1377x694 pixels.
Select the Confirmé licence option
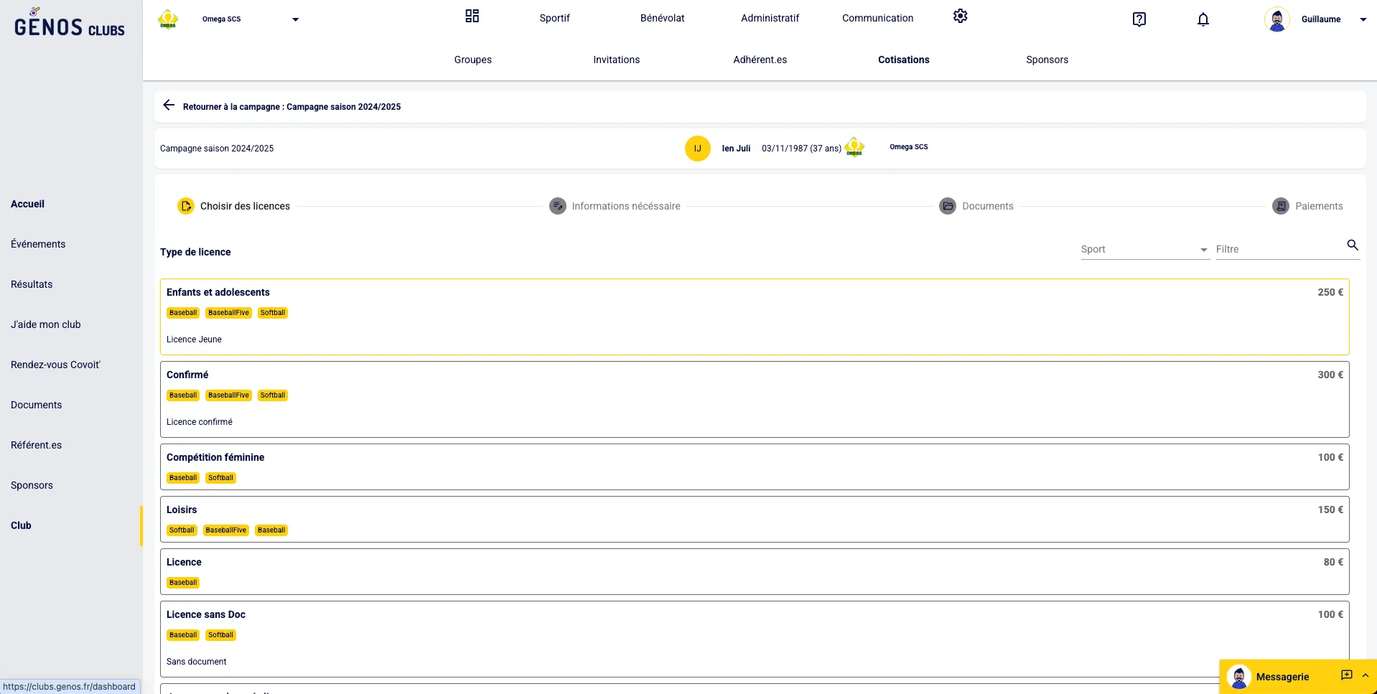[754, 399]
